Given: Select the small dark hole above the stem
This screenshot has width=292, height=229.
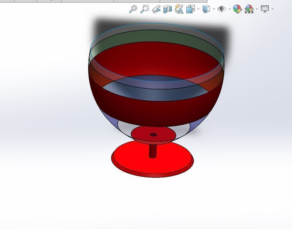Looking at the screenshot, I should click(x=153, y=135).
